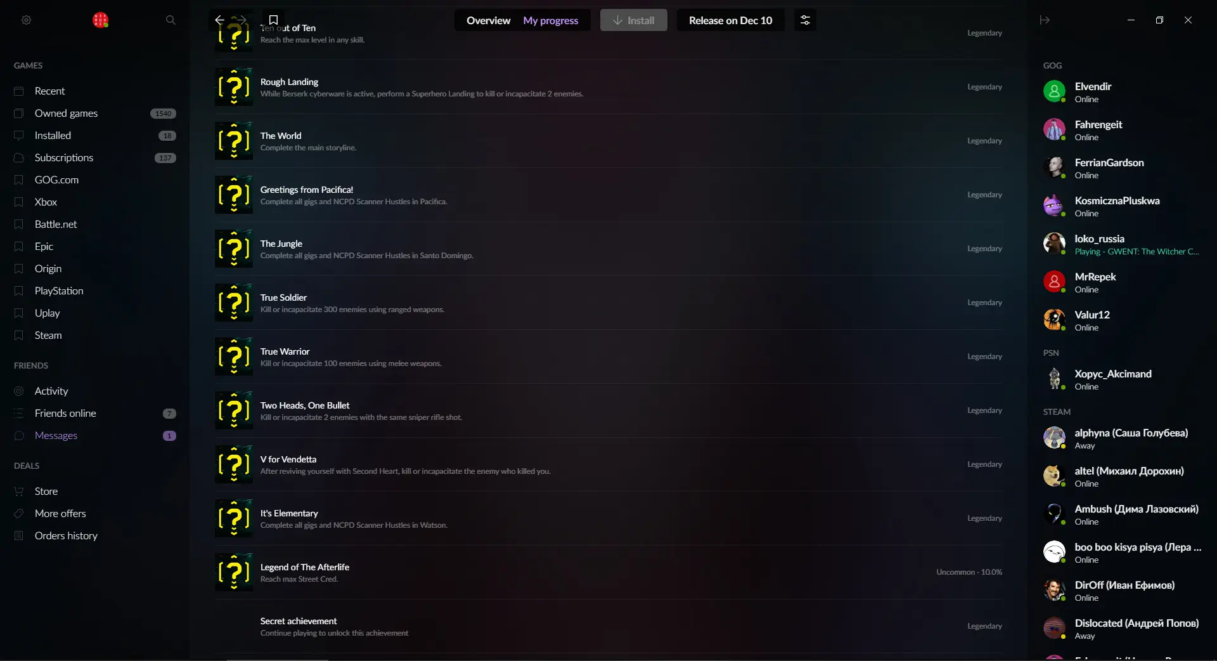The height and width of the screenshot is (661, 1217).
Task: Click the Install button
Action: click(x=633, y=20)
